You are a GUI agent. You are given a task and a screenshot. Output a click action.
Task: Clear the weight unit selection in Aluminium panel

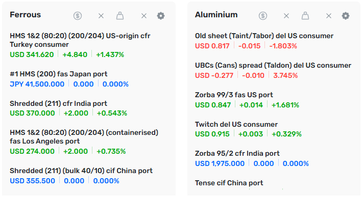[x=329, y=16]
